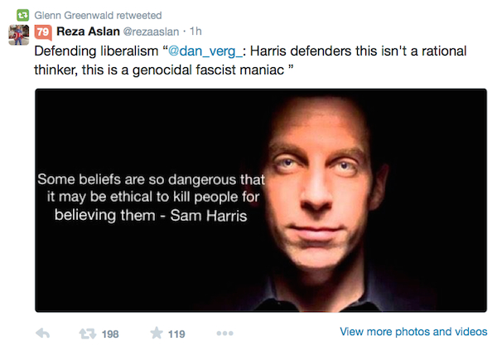Click the green retweeted indicator icon
This screenshot has height=351, width=497.
point(22,15)
